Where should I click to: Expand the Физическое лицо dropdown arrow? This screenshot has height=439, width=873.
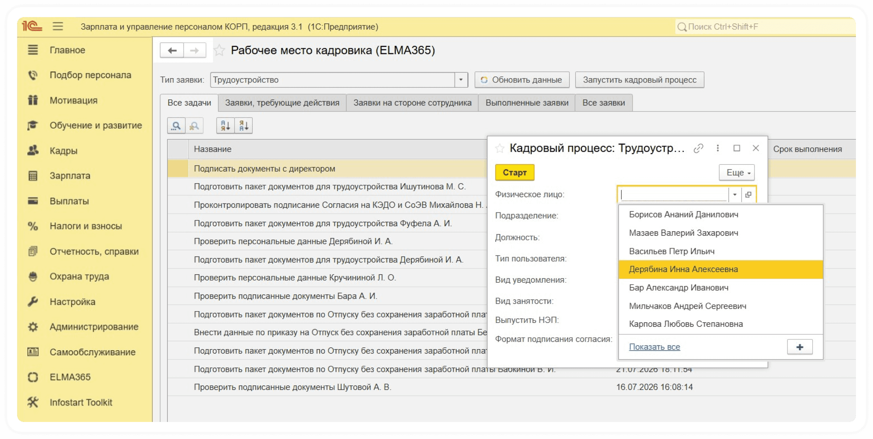(x=735, y=195)
